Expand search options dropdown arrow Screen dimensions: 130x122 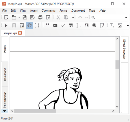[x=126, y=17]
